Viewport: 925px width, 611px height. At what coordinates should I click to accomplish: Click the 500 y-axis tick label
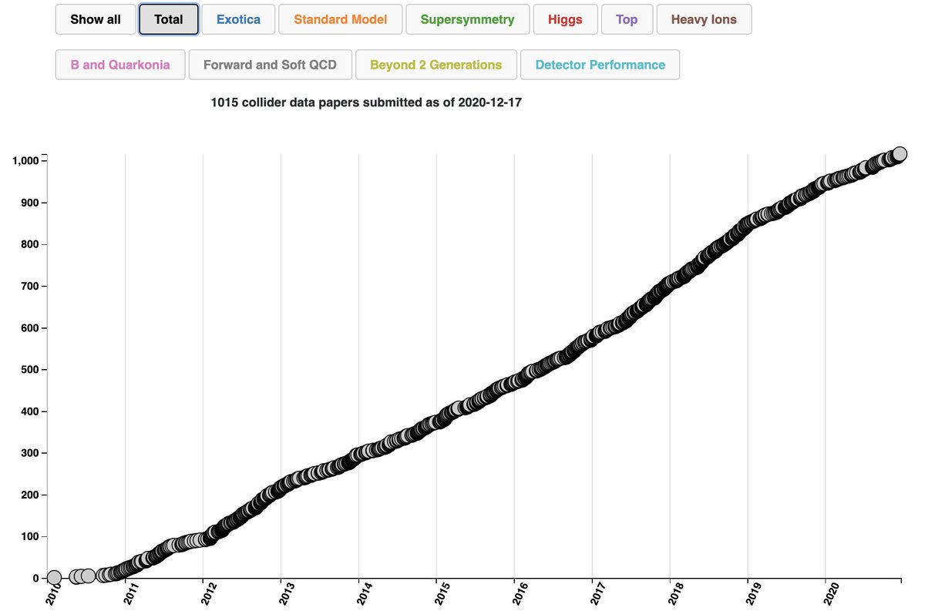pyautogui.click(x=29, y=369)
